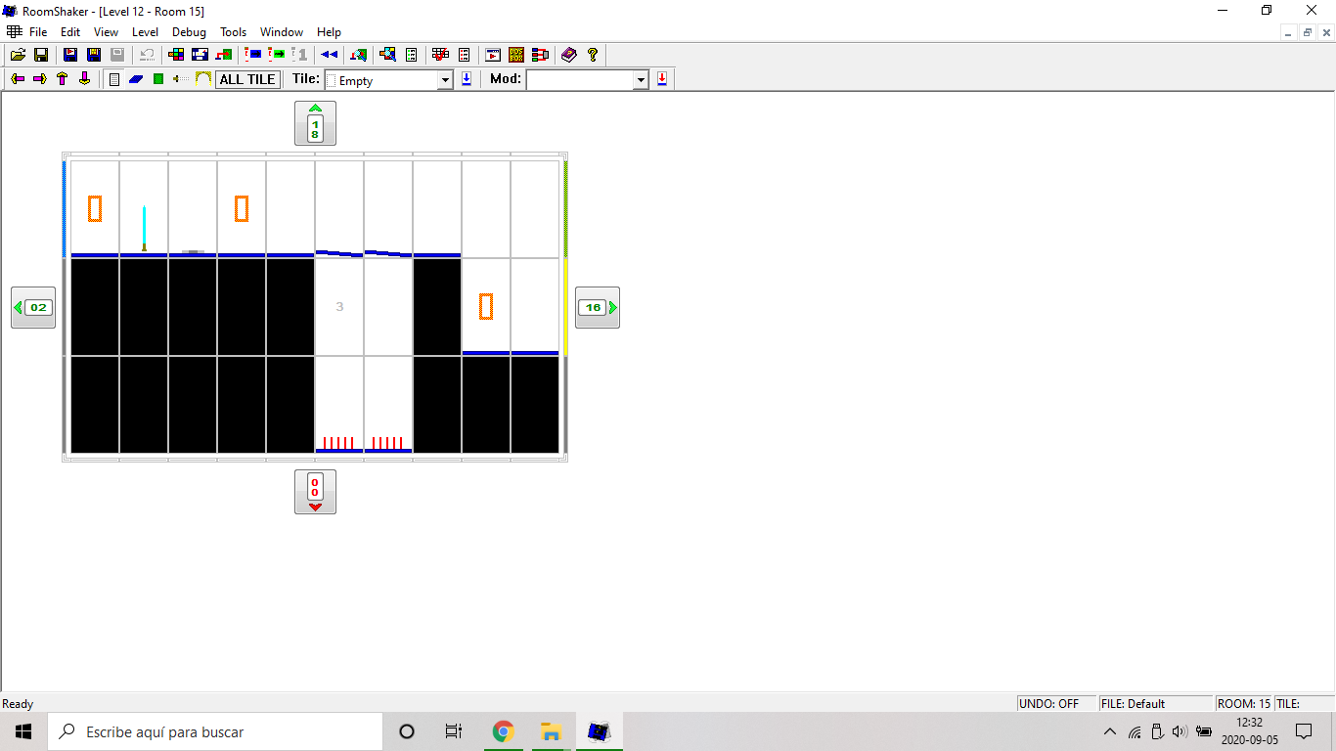This screenshot has height=751, width=1336.
Task: Click the taskbar search box
Action: (215, 731)
